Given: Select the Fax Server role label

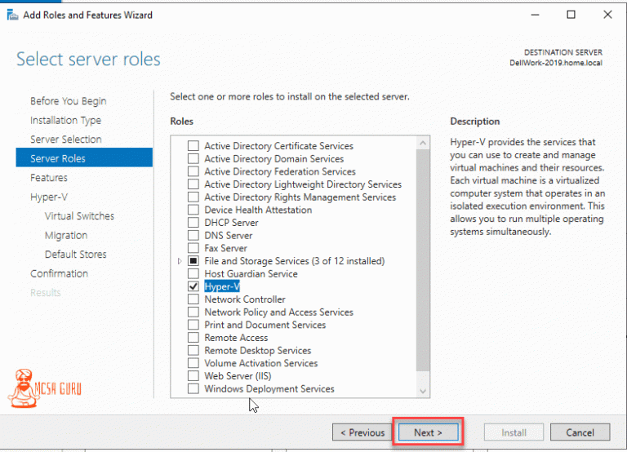Looking at the screenshot, I should [x=225, y=248].
